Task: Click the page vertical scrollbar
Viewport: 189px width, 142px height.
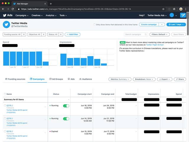Action: 188,24
